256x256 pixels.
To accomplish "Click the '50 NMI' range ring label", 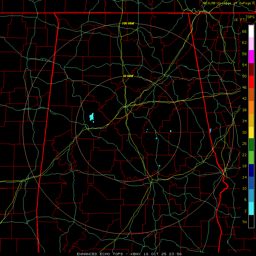I will 128,76.
